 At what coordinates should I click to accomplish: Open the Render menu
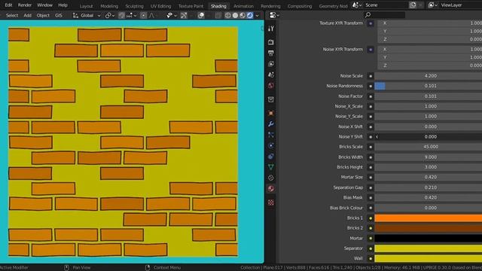tap(25, 5)
